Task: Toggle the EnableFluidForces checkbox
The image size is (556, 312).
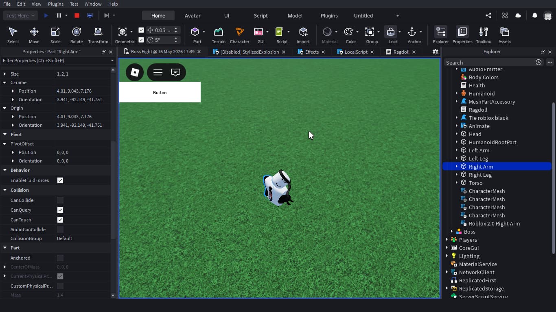Action: [60, 180]
